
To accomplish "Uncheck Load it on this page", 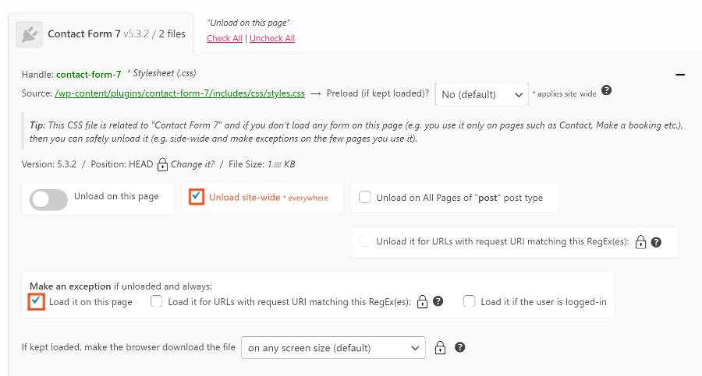I will click(36, 301).
